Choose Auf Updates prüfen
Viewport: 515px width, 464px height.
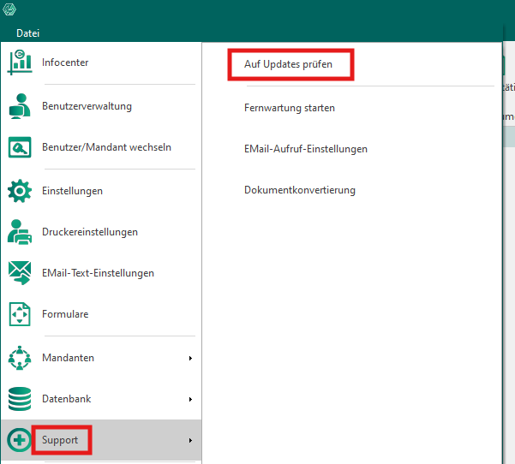[288, 64]
